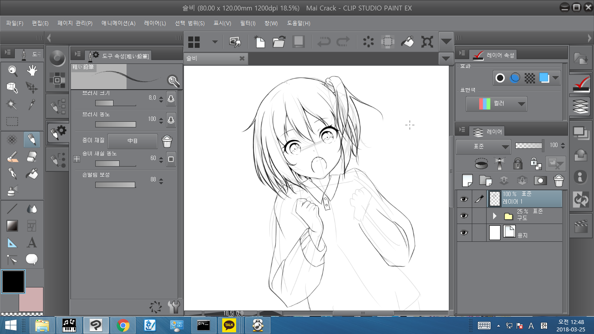Select the Zoom magnifier tool

(12, 70)
